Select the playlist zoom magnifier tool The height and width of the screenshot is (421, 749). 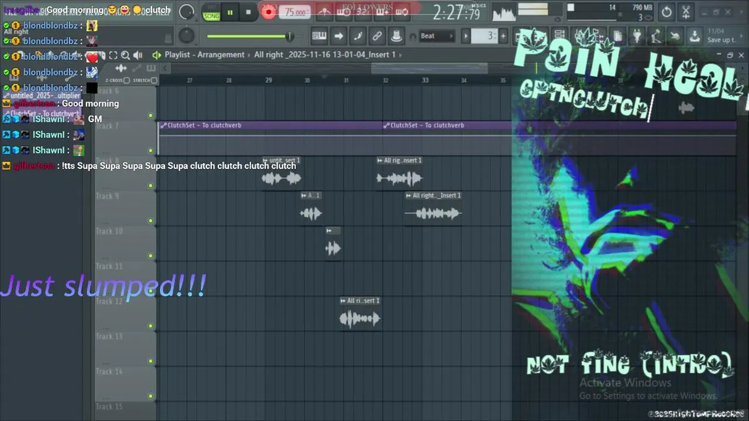tap(125, 55)
